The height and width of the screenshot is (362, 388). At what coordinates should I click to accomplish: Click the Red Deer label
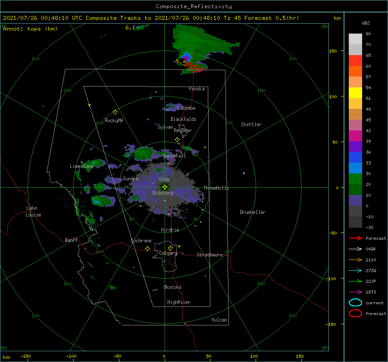pos(183,130)
